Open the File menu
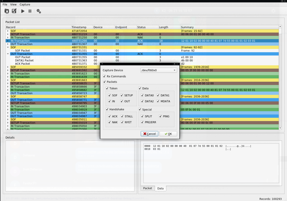287x201 pixels. coord(5,4)
